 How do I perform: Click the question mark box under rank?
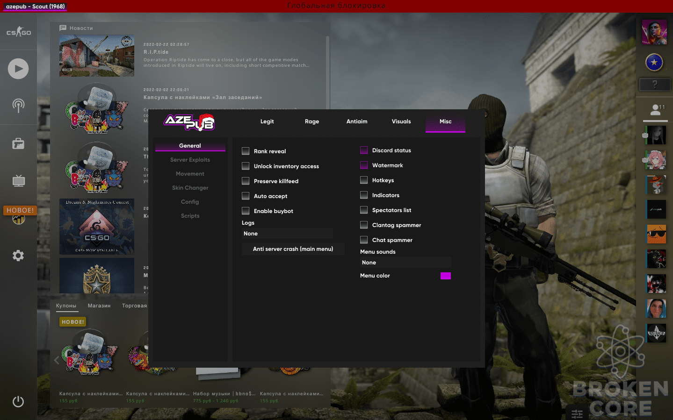[655, 85]
